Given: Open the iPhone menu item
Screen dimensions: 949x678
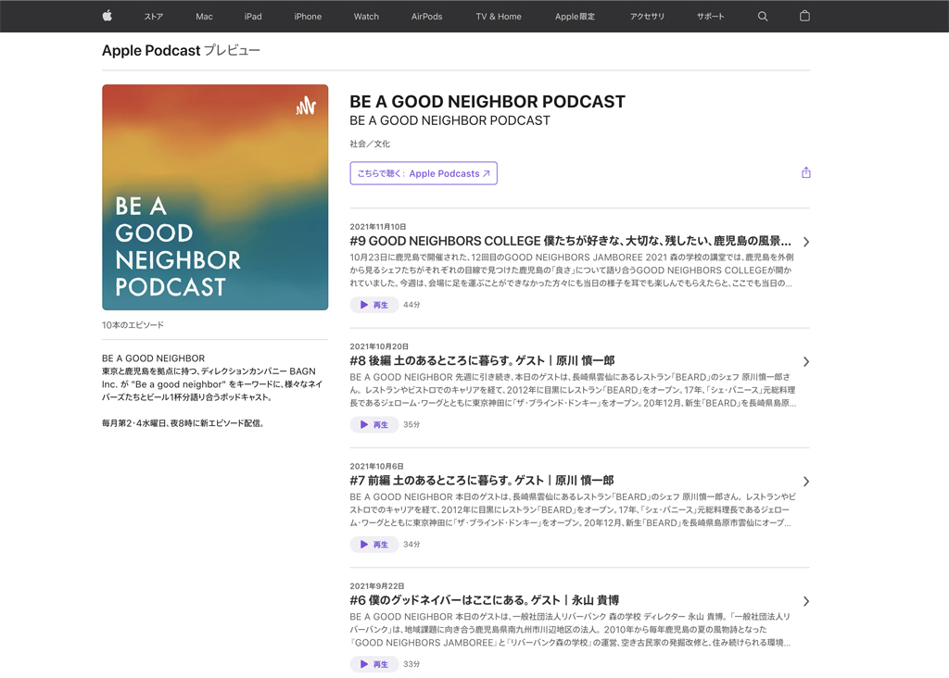Looking at the screenshot, I should tap(308, 17).
